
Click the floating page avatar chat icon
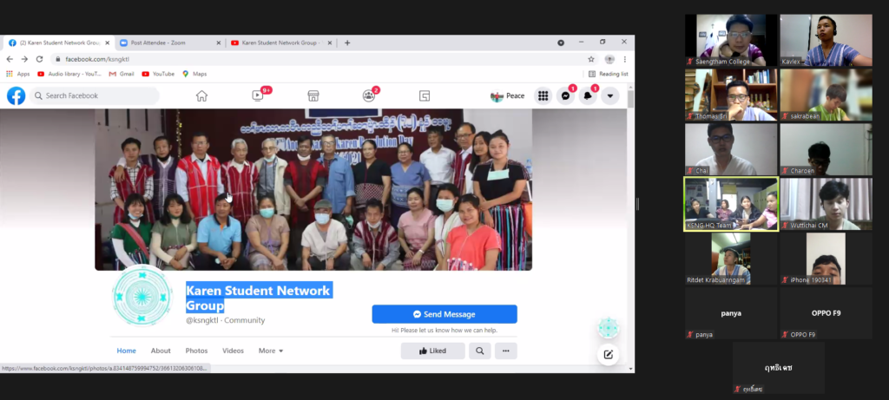609,328
